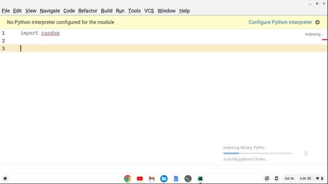The width and height of the screenshot is (328, 184).
Task: Open the phone hub icon
Action: [276, 178]
